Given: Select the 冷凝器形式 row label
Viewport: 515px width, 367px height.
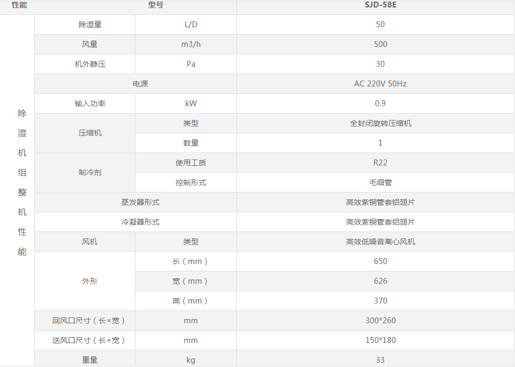Looking at the screenshot, I should [140, 222].
